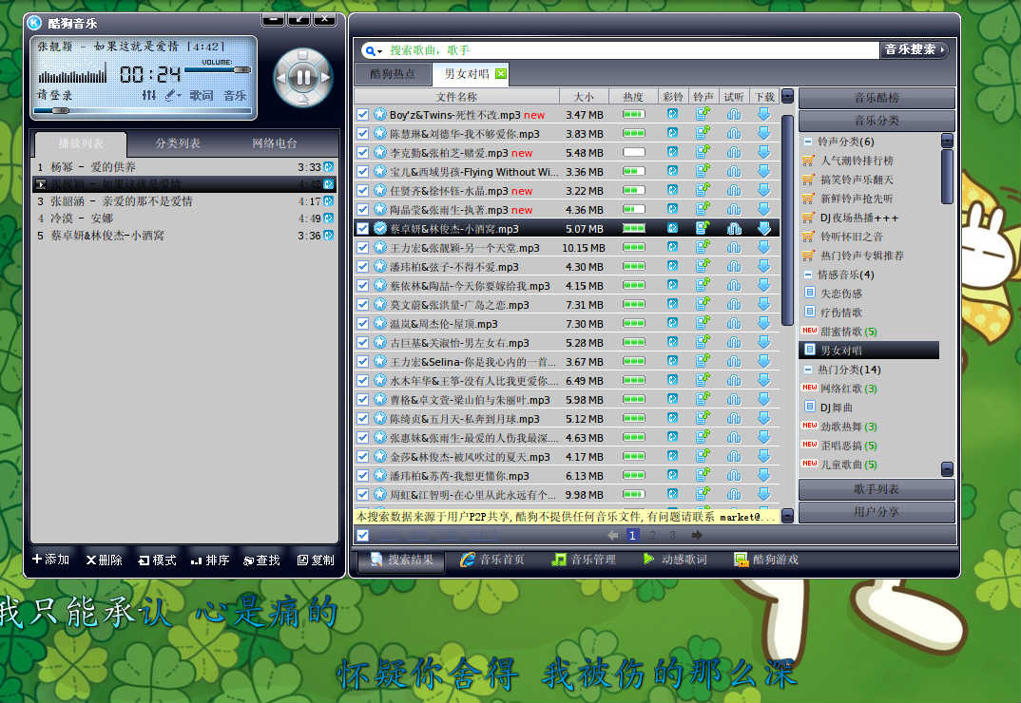The image size is (1021, 703).
Task: Open the search type dropdown magnifier
Action: click(x=373, y=50)
